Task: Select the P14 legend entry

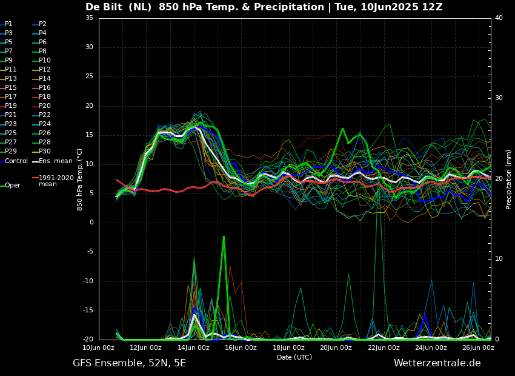Action: tap(45, 79)
